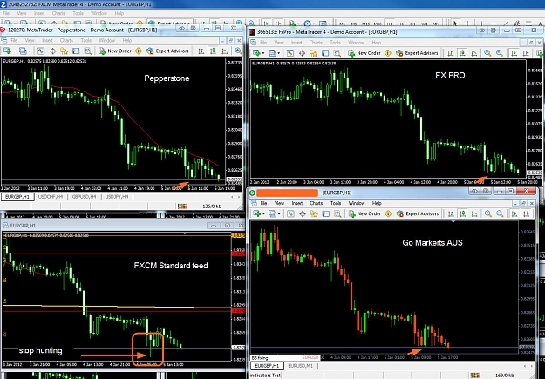Open the Navigator icon in the FxPro toolbar
Image resolution: width=545 pixels, height=379 pixels.
point(314,53)
